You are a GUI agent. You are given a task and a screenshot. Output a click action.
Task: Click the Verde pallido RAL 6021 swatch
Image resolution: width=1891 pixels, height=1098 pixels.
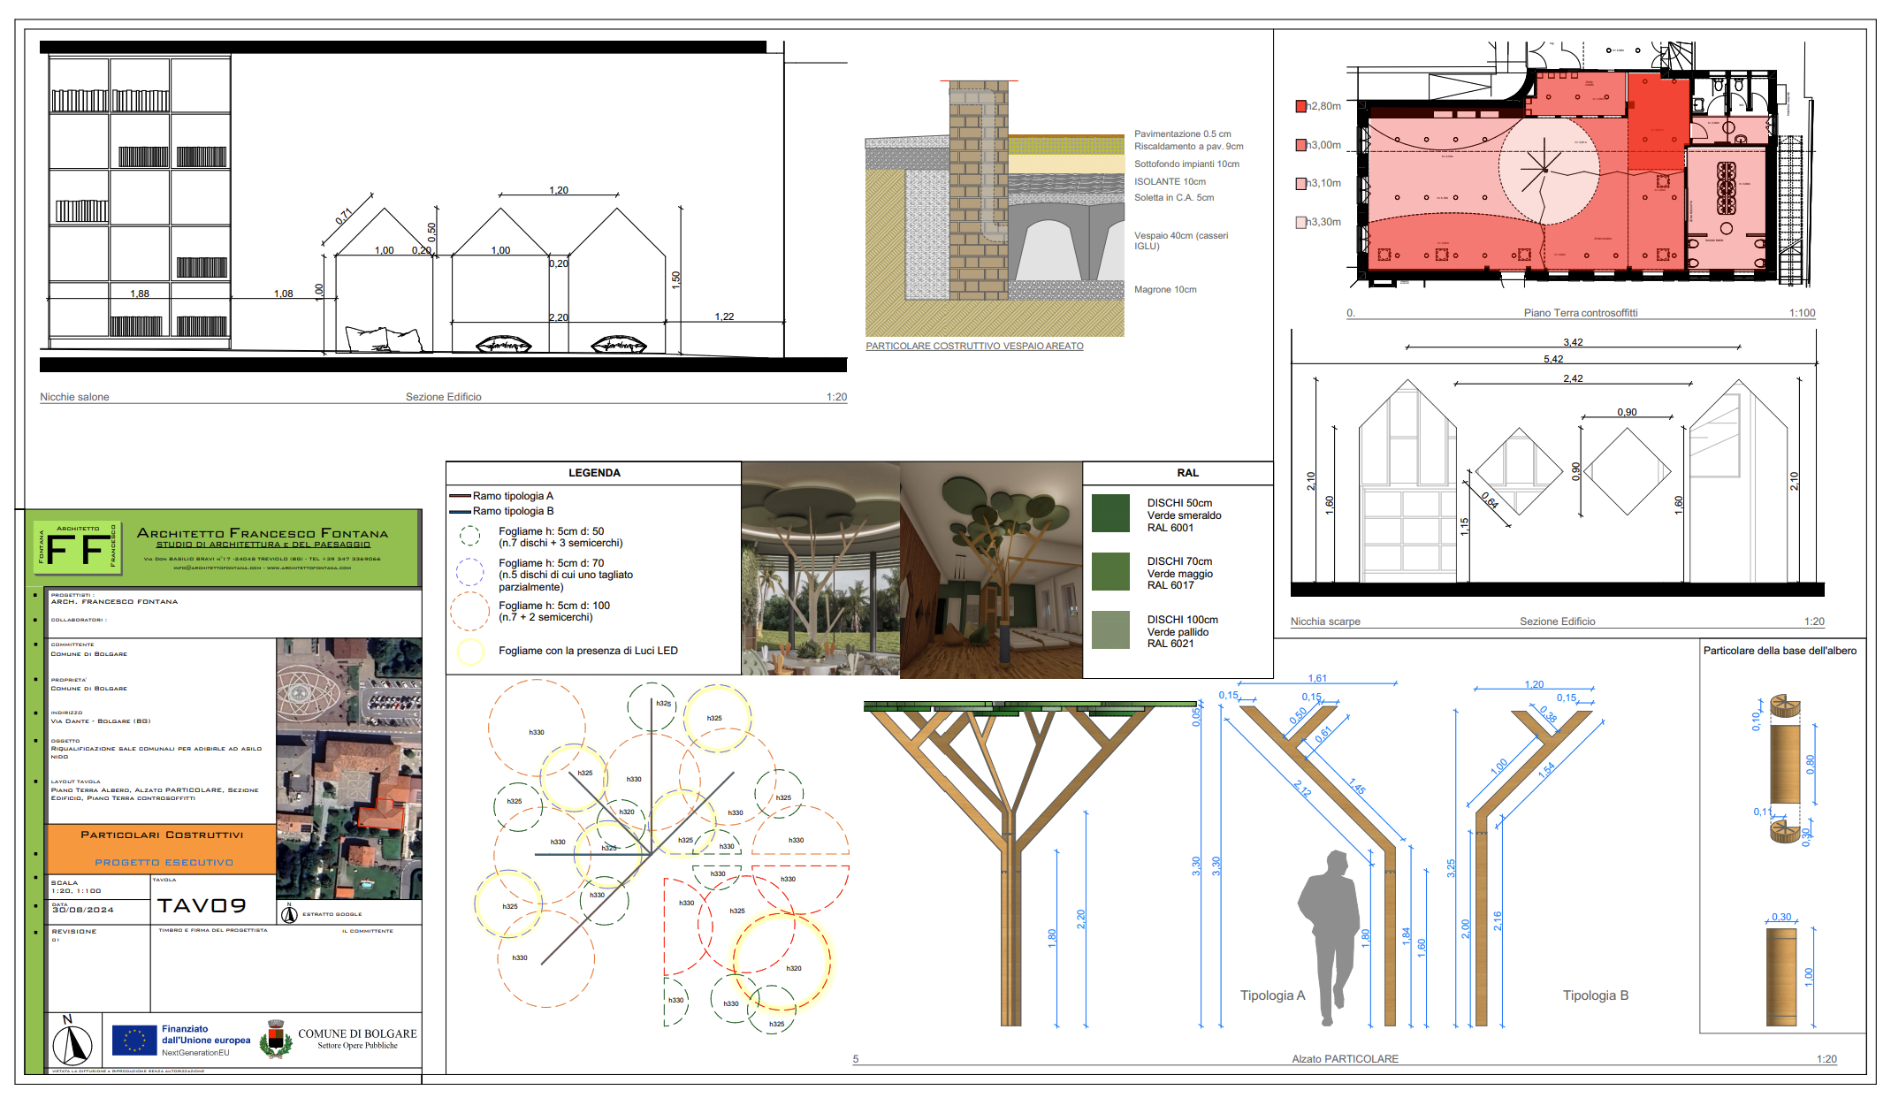(1110, 629)
